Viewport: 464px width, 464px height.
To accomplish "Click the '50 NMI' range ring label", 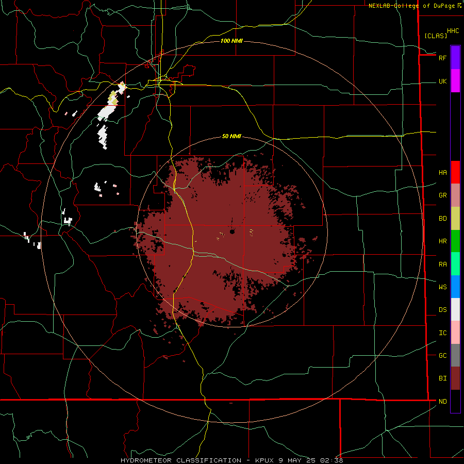I will tap(231, 136).
